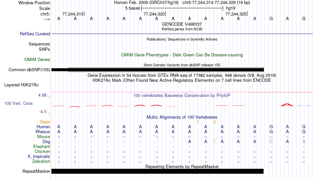This screenshot has height=179, width=313.
Task: Select the Human species row label
Action: [x=43, y=127]
